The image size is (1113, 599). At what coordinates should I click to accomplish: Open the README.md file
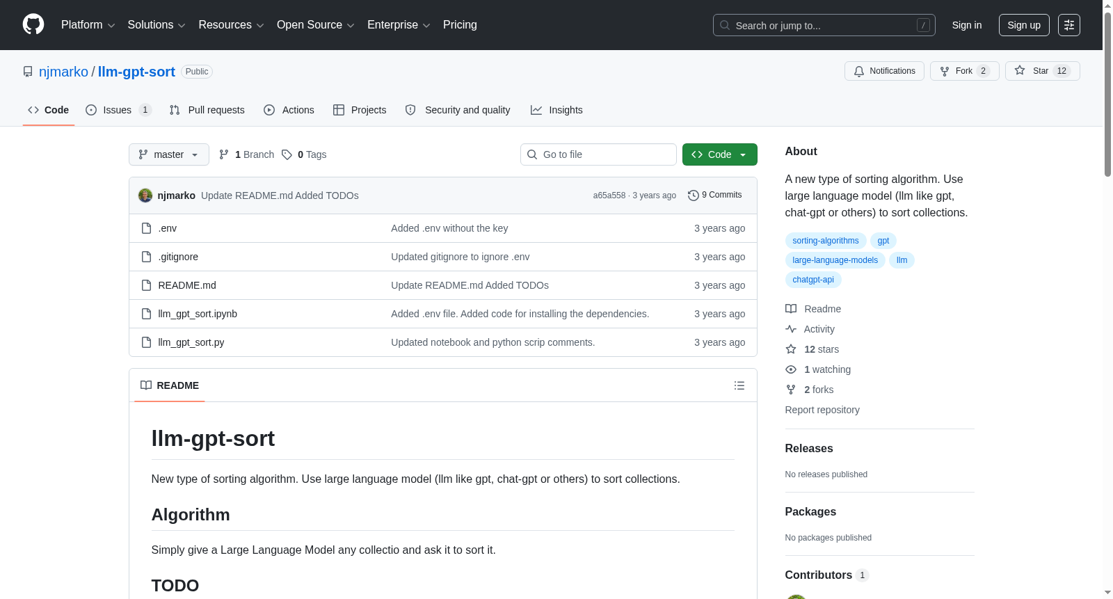tap(187, 285)
